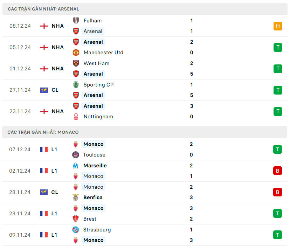
Task: Click the CL competition icon on 27.11.24
Action: 44,90
